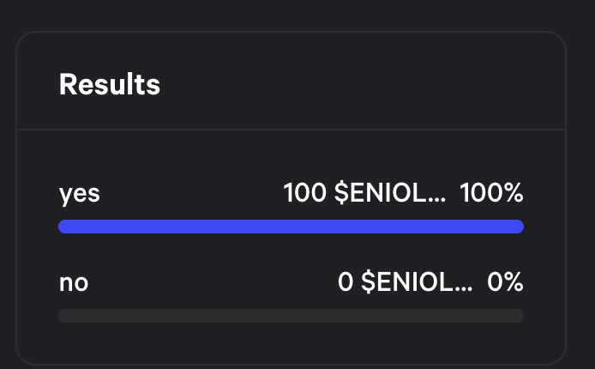Click the 100% percentage for yes
The height and width of the screenshot is (369, 595).
coord(492,193)
